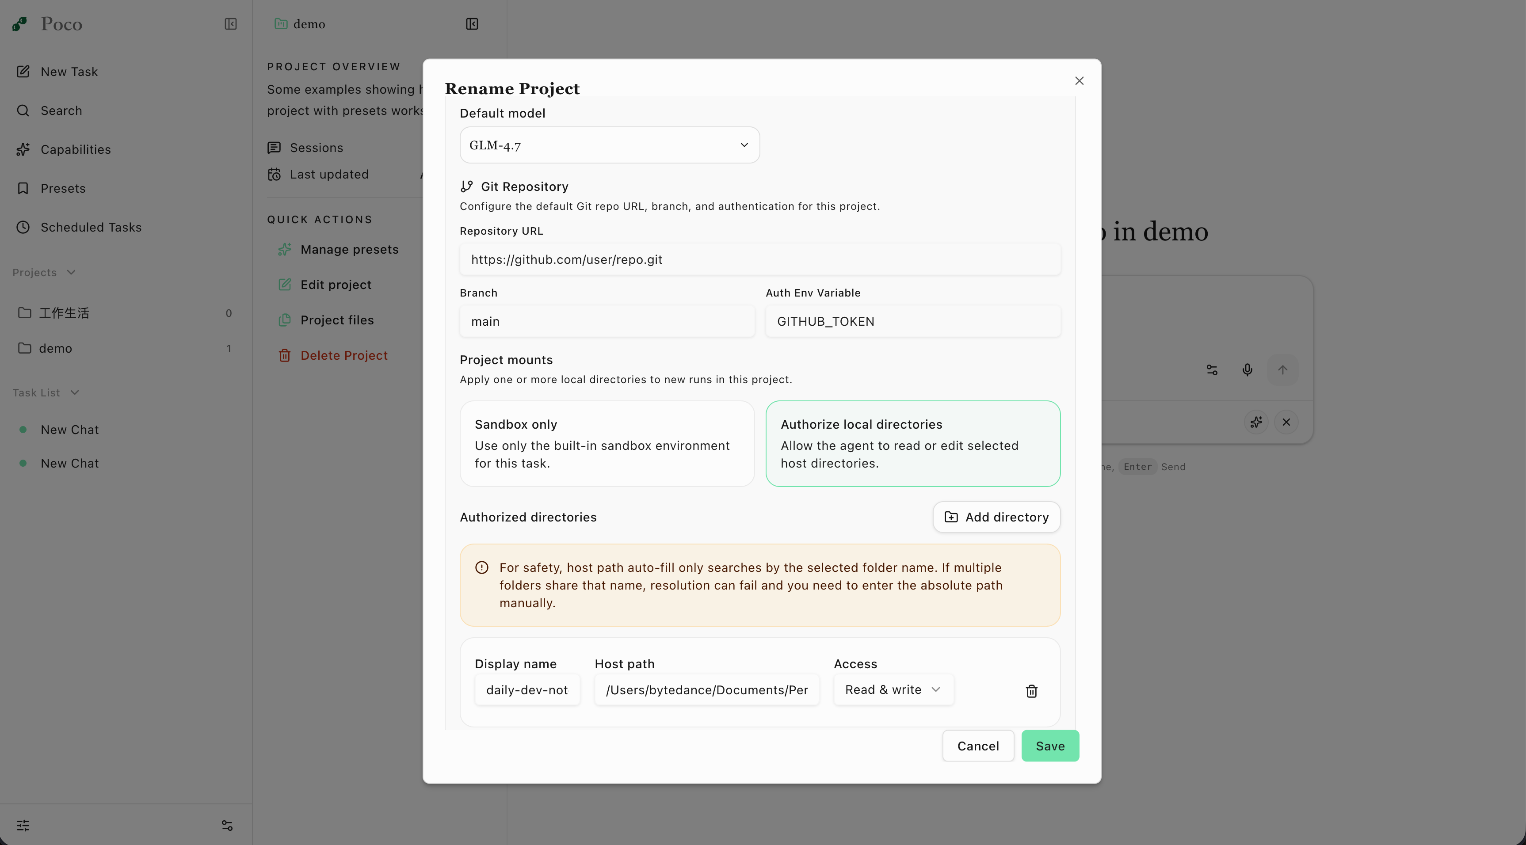Click the Last updated calendar icon
1526x845 pixels.
point(274,175)
